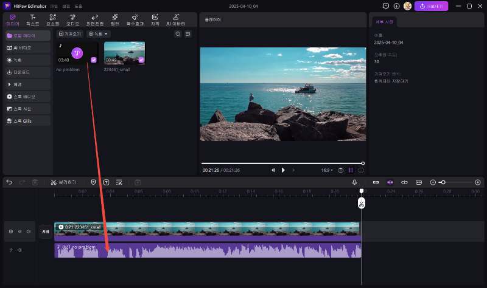Delete the selected clip with trash icon
This screenshot has height=288, width=487.
(35, 182)
